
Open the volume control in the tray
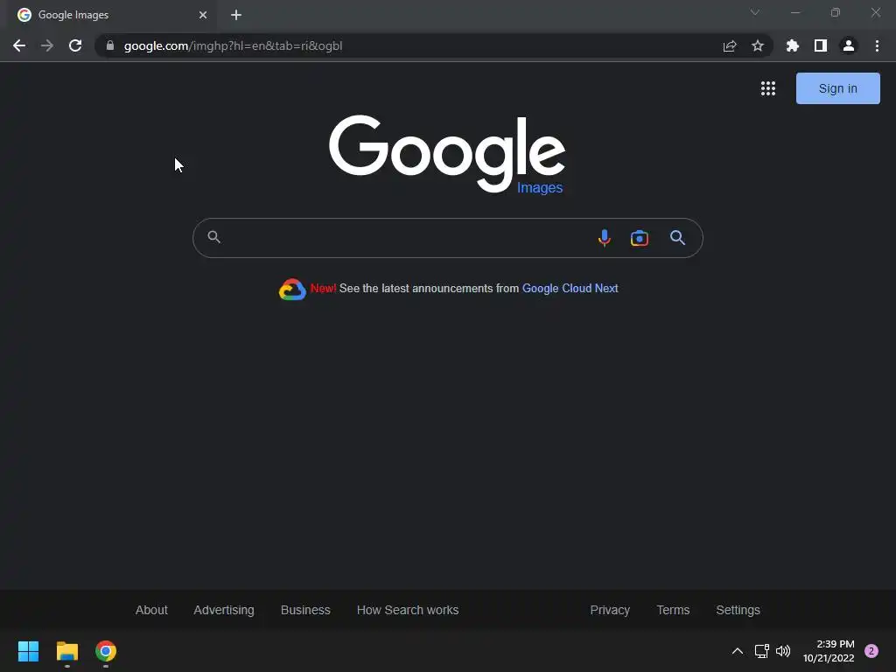783,651
